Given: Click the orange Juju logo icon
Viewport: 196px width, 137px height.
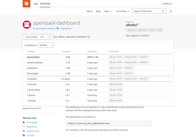Looking at the screenshot, I should (x=26, y=4).
